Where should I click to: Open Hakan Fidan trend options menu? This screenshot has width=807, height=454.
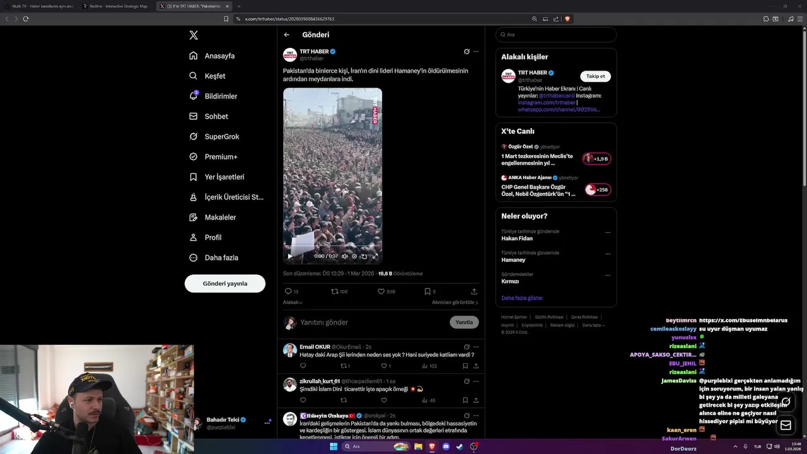click(608, 232)
